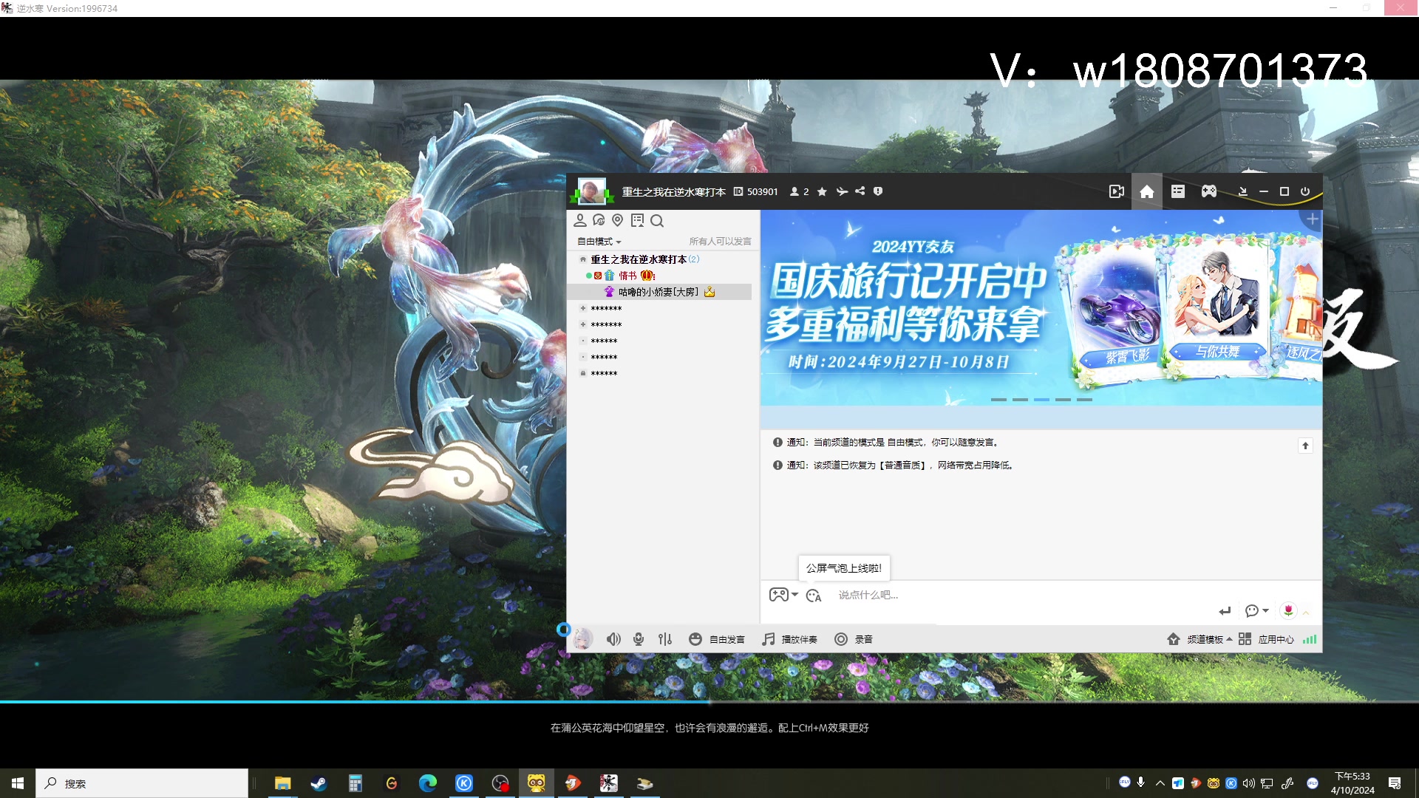Select root channel 重生之我在逆水寒打本
The image size is (1419, 798).
pos(639,259)
